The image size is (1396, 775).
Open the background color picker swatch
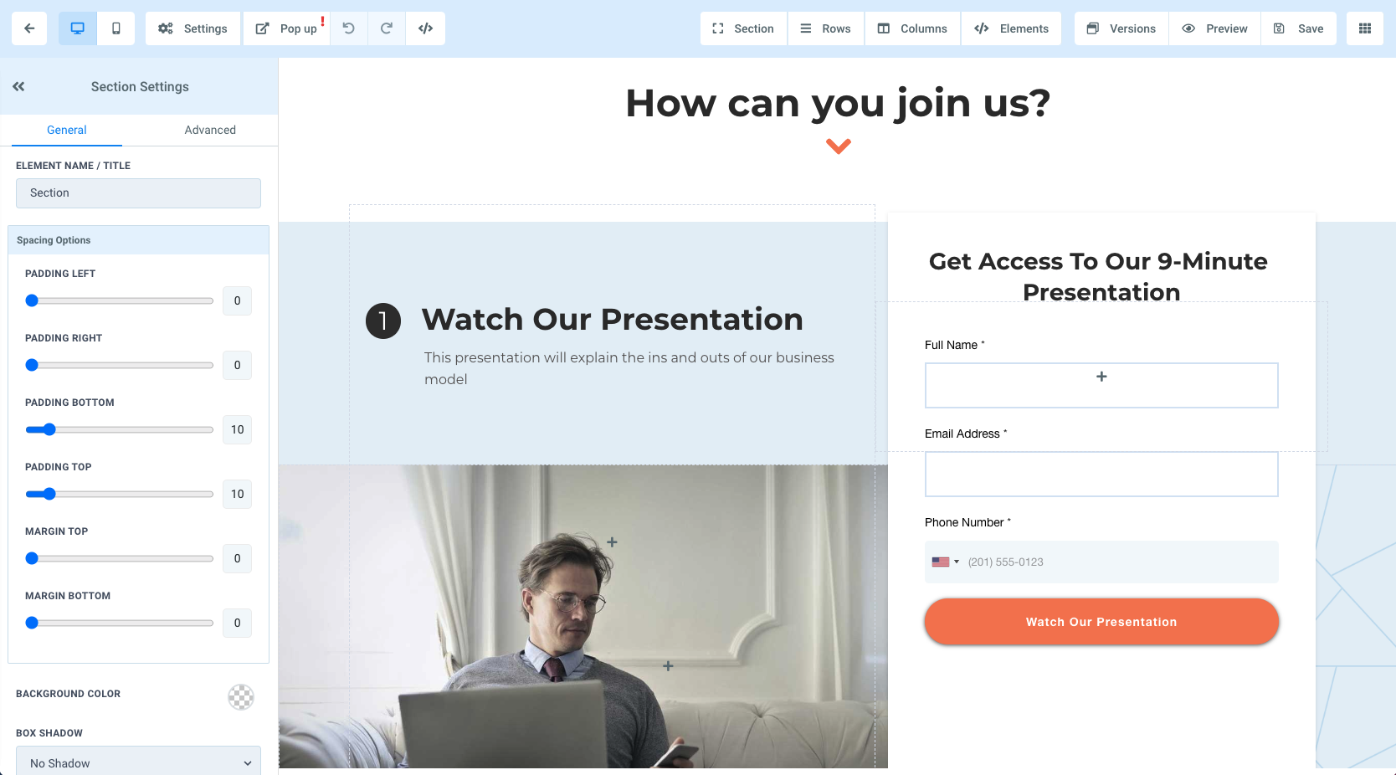241,696
